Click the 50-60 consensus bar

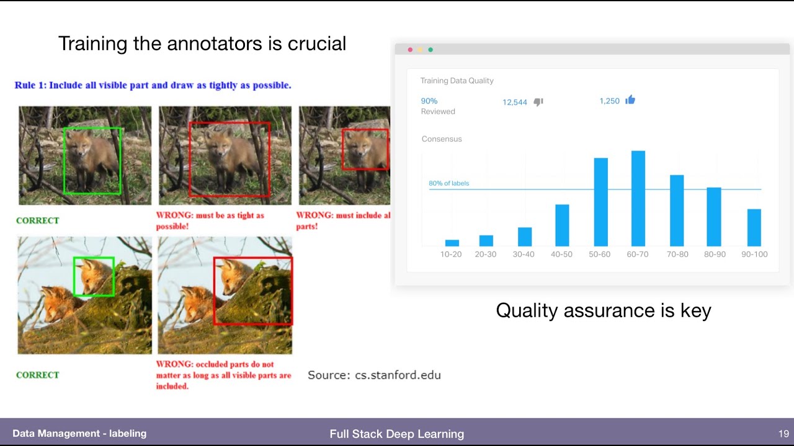(x=601, y=202)
